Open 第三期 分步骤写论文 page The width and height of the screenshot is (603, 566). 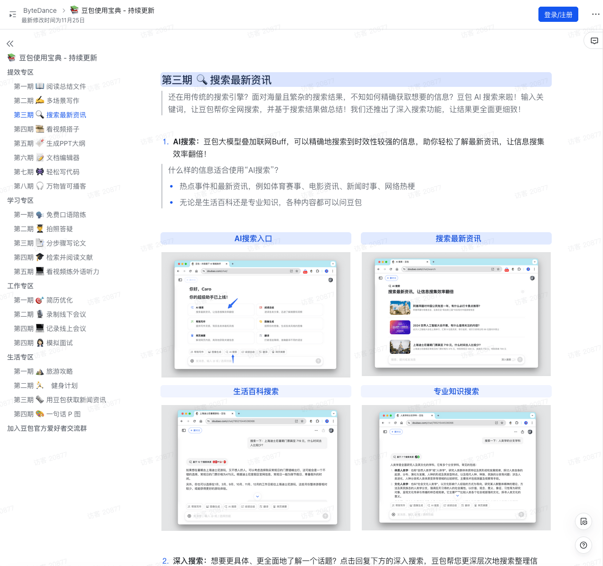coord(50,243)
